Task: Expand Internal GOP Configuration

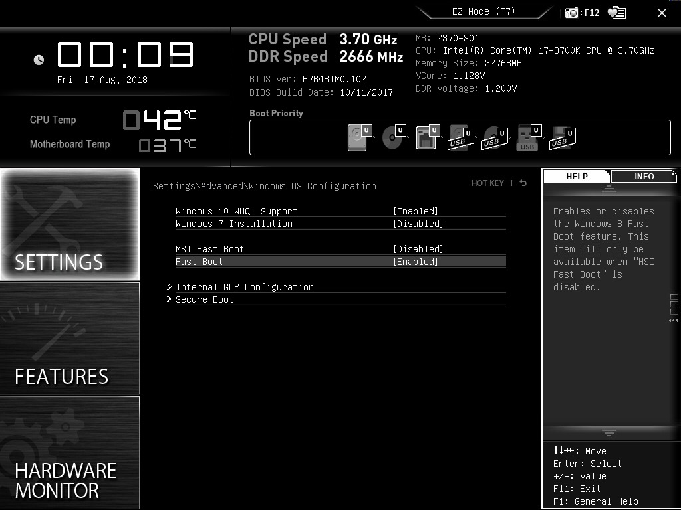Action: pos(245,286)
